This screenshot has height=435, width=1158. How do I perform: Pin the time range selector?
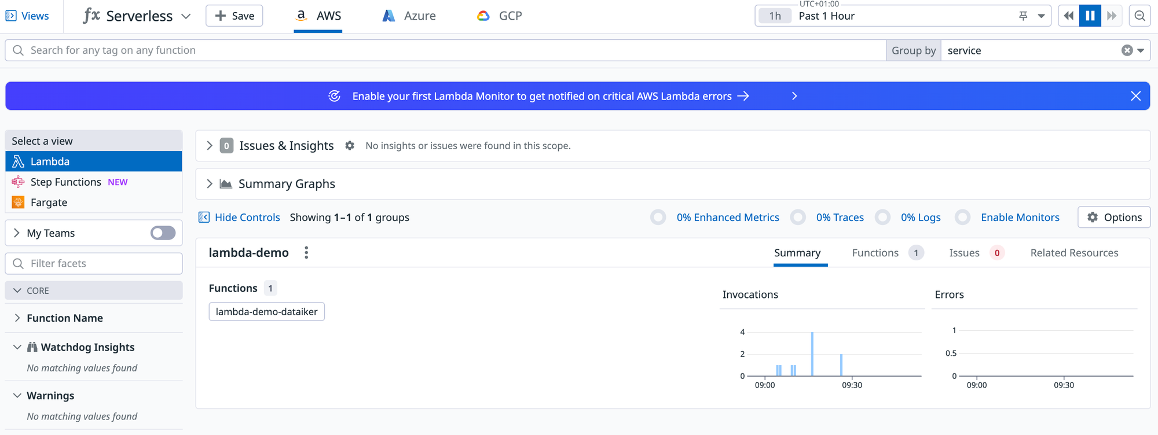1023,16
